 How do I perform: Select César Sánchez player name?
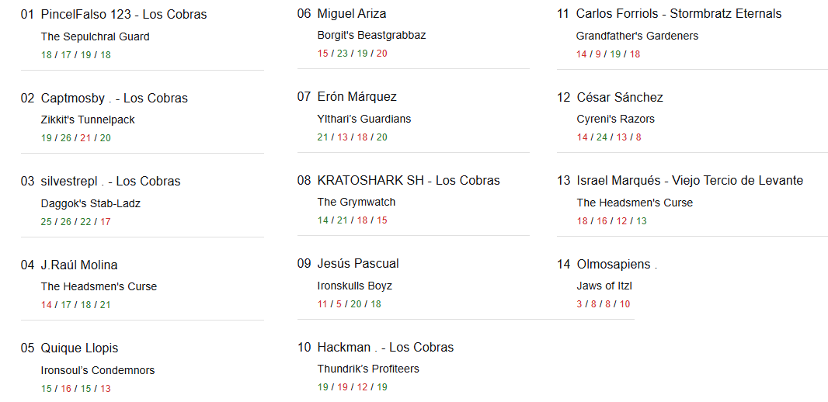pyautogui.click(x=620, y=98)
